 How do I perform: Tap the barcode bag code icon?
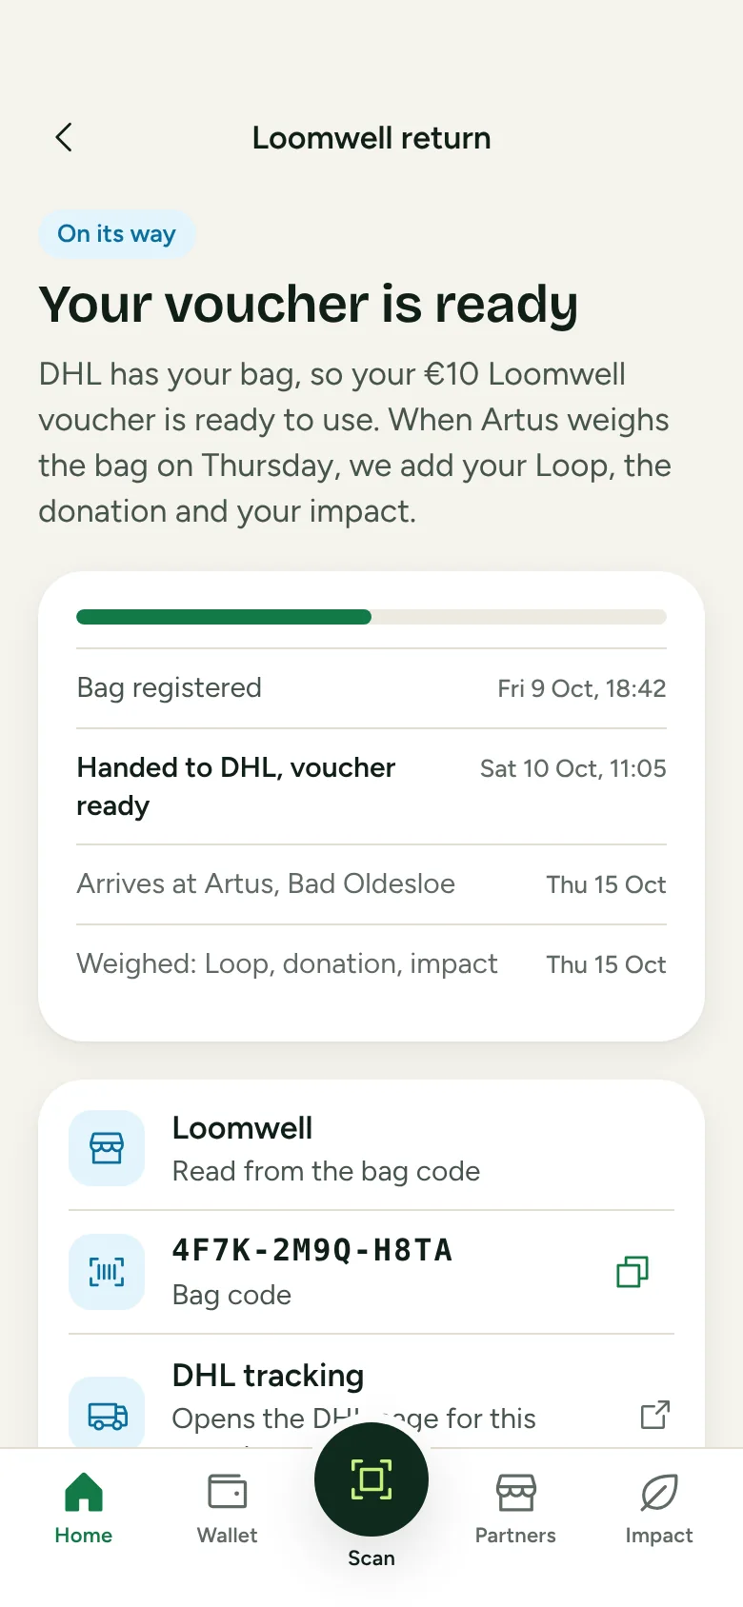pos(107,1272)
